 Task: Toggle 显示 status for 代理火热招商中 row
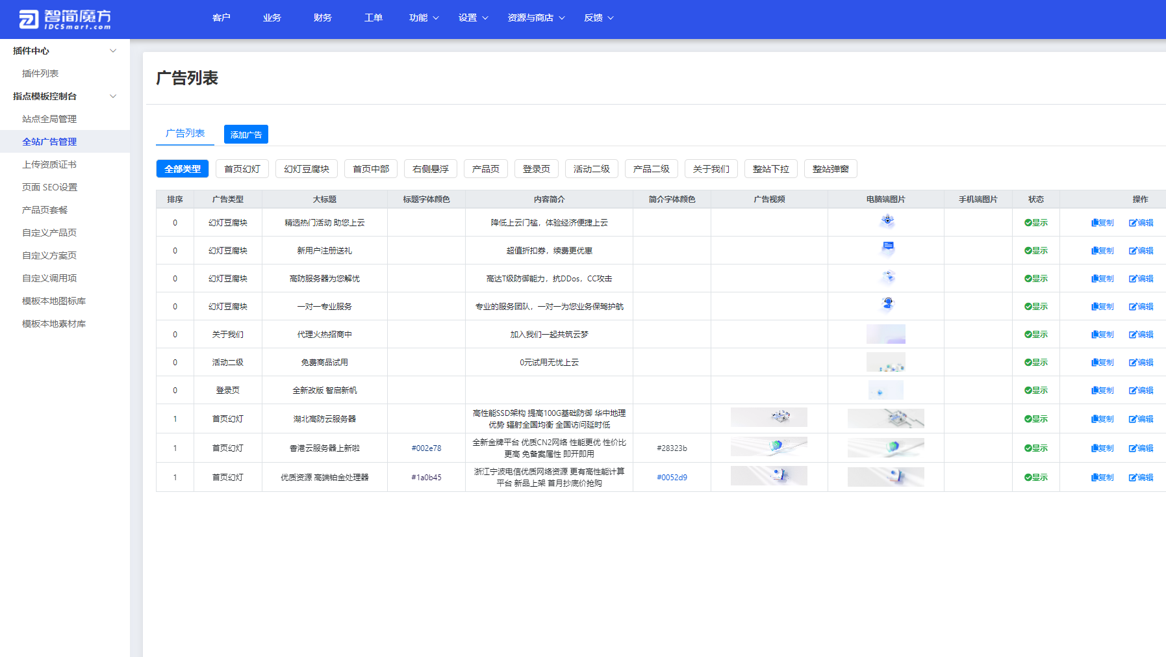(1036, 335)
